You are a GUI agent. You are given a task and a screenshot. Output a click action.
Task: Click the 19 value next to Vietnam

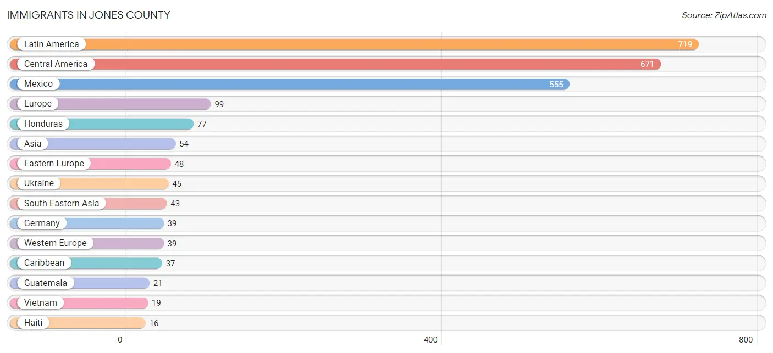click(156, 303)
